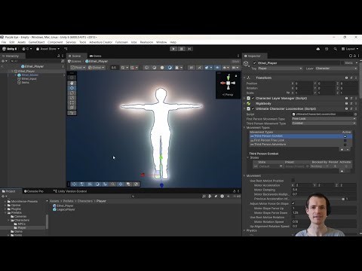Switch to the Game tab
The width and height of the screenshot is (362, 271).
[x=95, y=56]
